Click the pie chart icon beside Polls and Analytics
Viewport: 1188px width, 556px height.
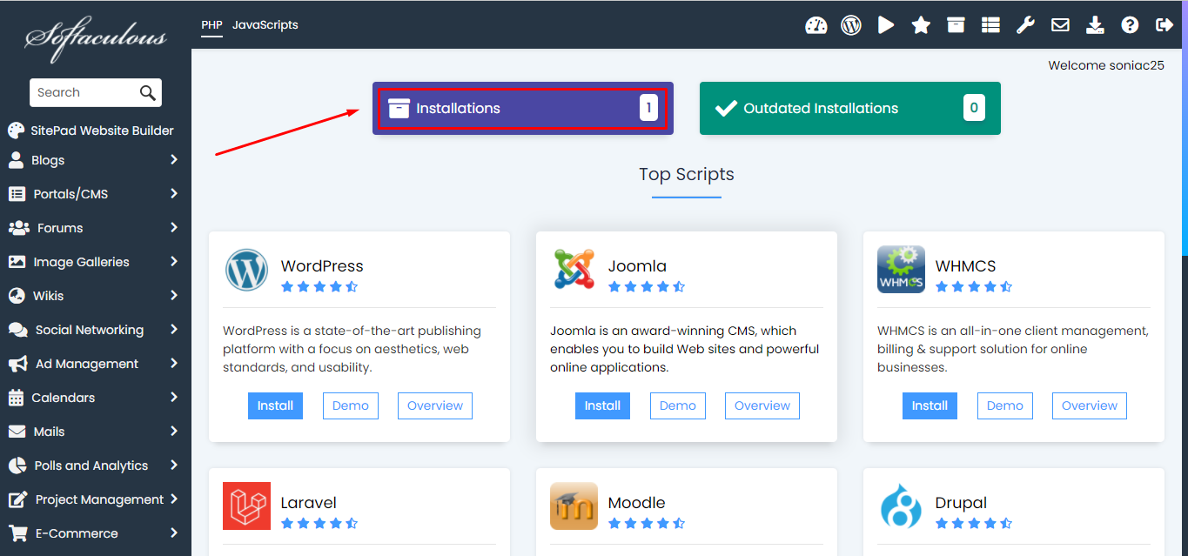pos(17,466)
